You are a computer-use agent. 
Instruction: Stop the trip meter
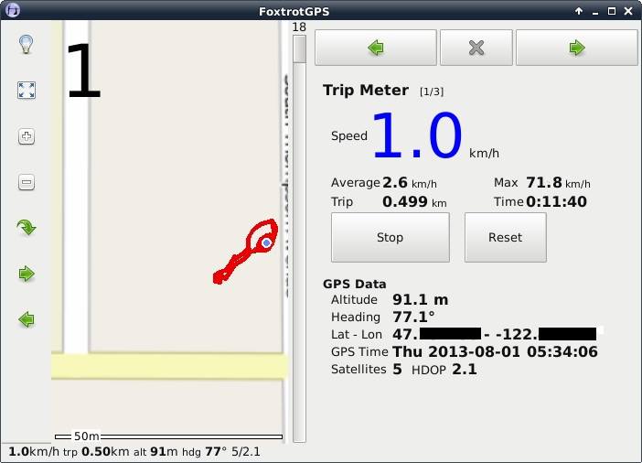[391, 237]
